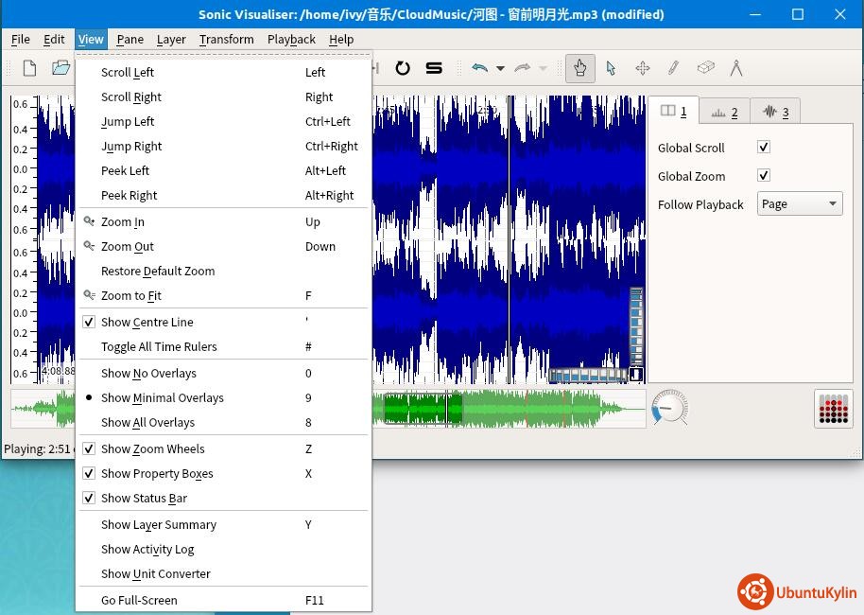Uncheck the Global Zoom checkbox
864x615 pixels.
[764, 176]
